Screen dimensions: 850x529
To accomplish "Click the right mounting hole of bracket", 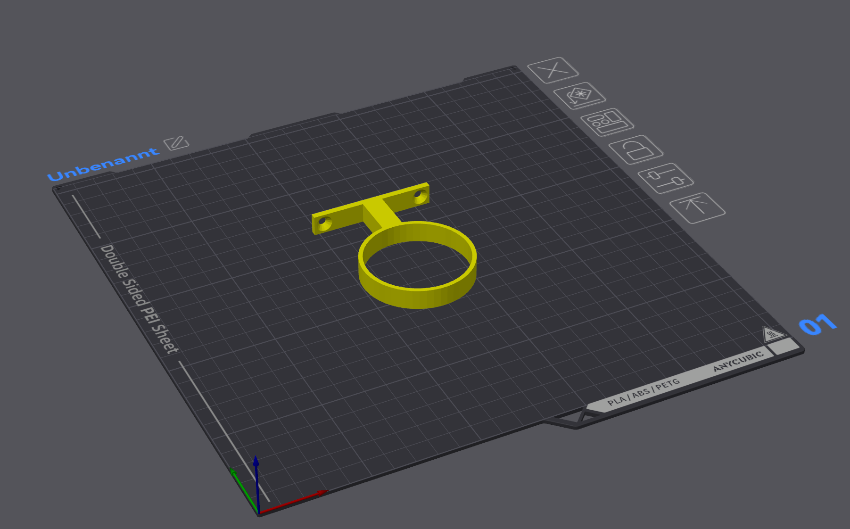I will 418,194.
